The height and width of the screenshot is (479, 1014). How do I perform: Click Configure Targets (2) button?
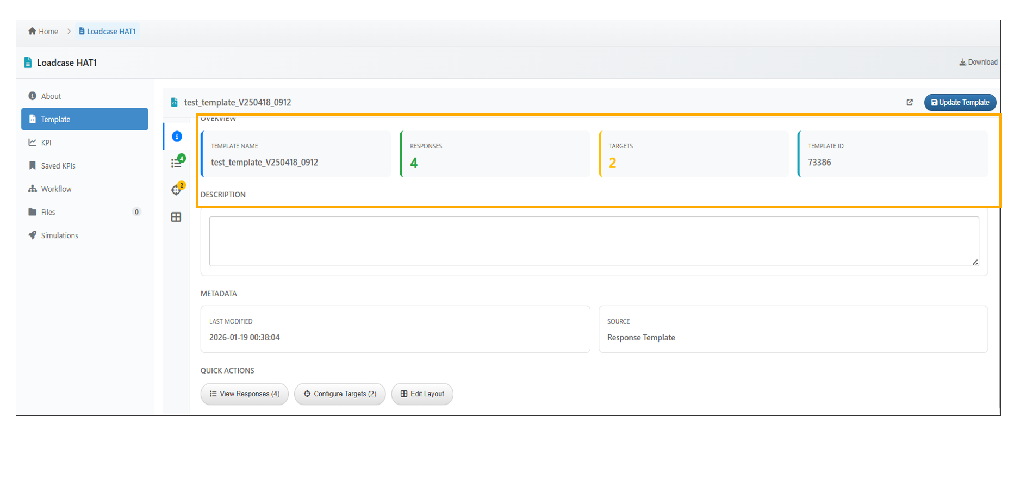click(340, 394)
